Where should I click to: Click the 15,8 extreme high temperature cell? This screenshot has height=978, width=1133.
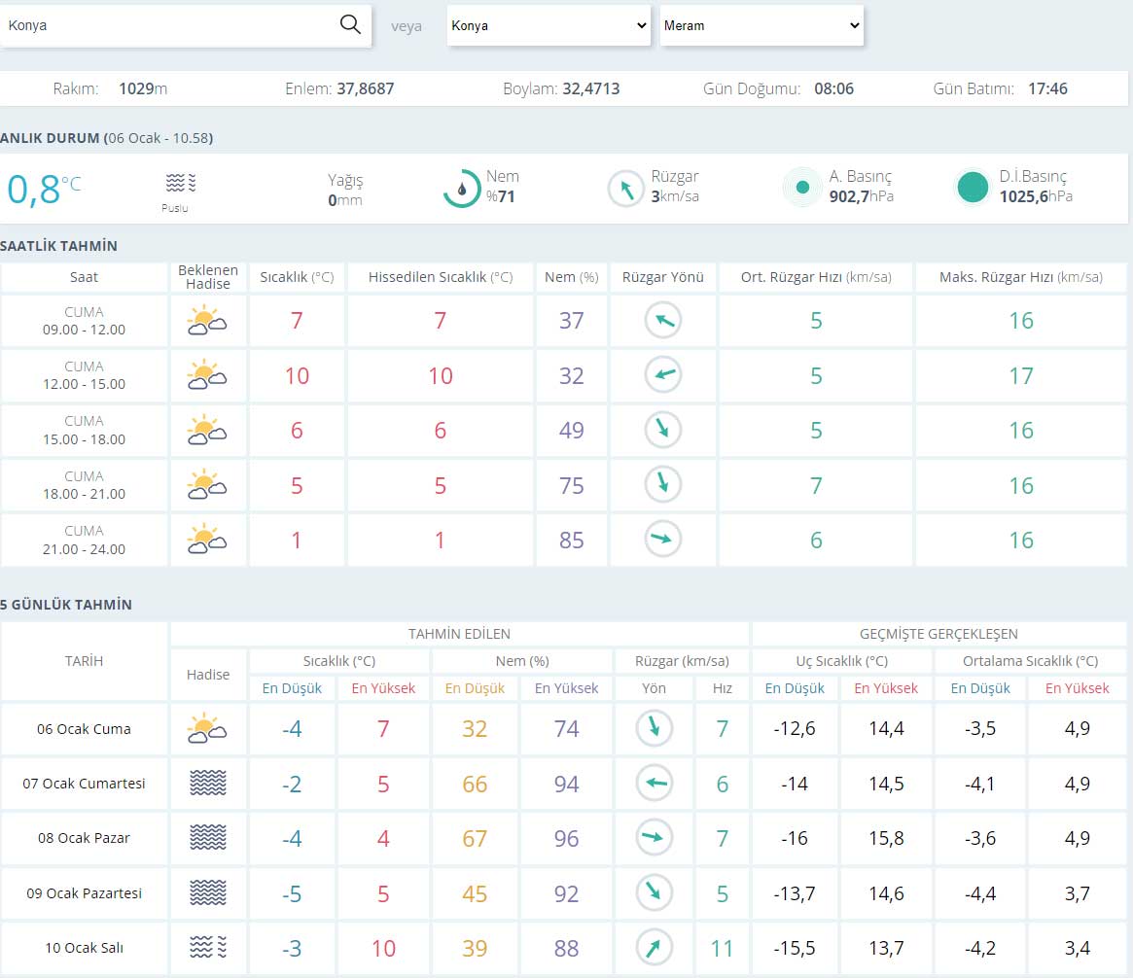[886, 838]
